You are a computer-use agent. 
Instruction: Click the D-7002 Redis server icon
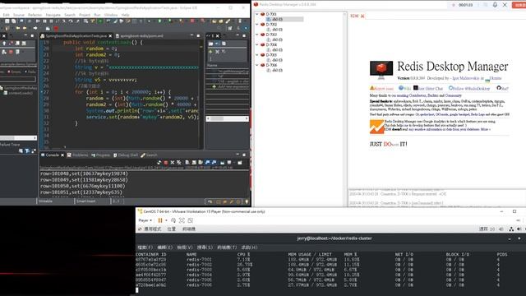(263, 25)
